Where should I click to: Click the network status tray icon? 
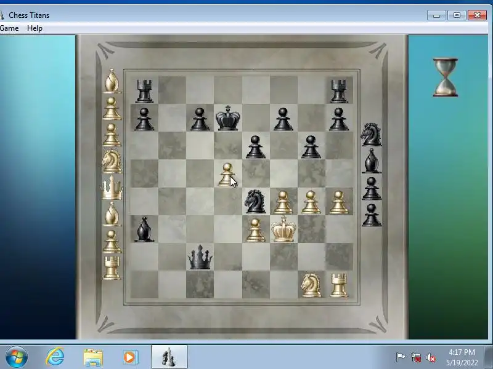415,357
